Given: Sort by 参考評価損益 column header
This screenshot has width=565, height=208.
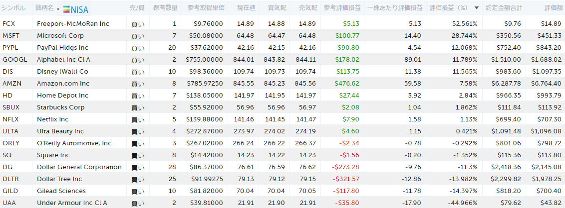Looking at the screenshot, I should tap(342, 7).
